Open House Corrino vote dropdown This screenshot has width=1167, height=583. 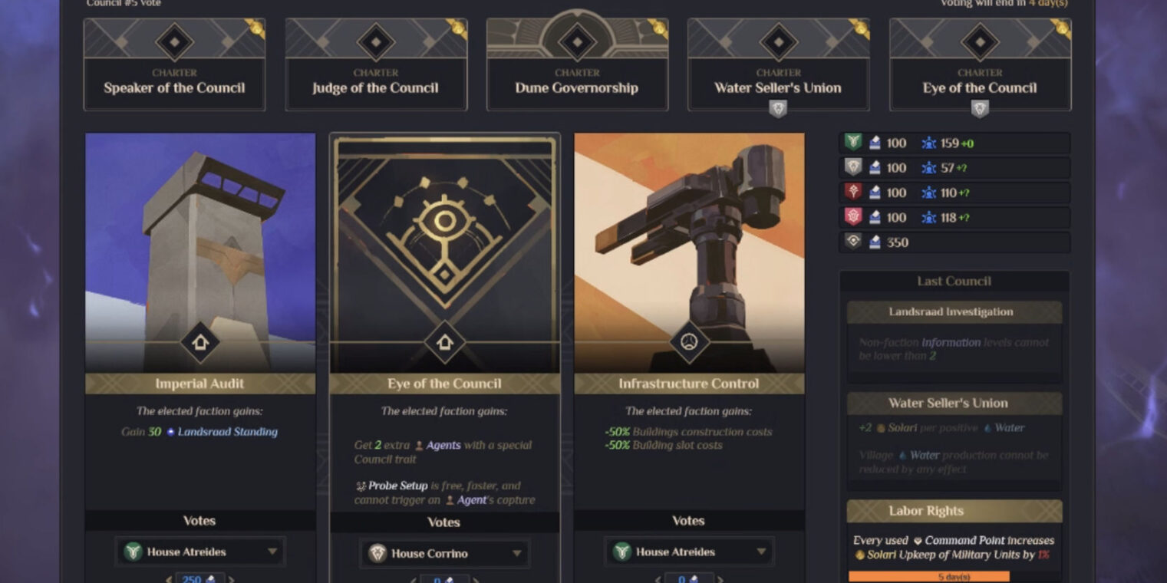pos(444,553)
